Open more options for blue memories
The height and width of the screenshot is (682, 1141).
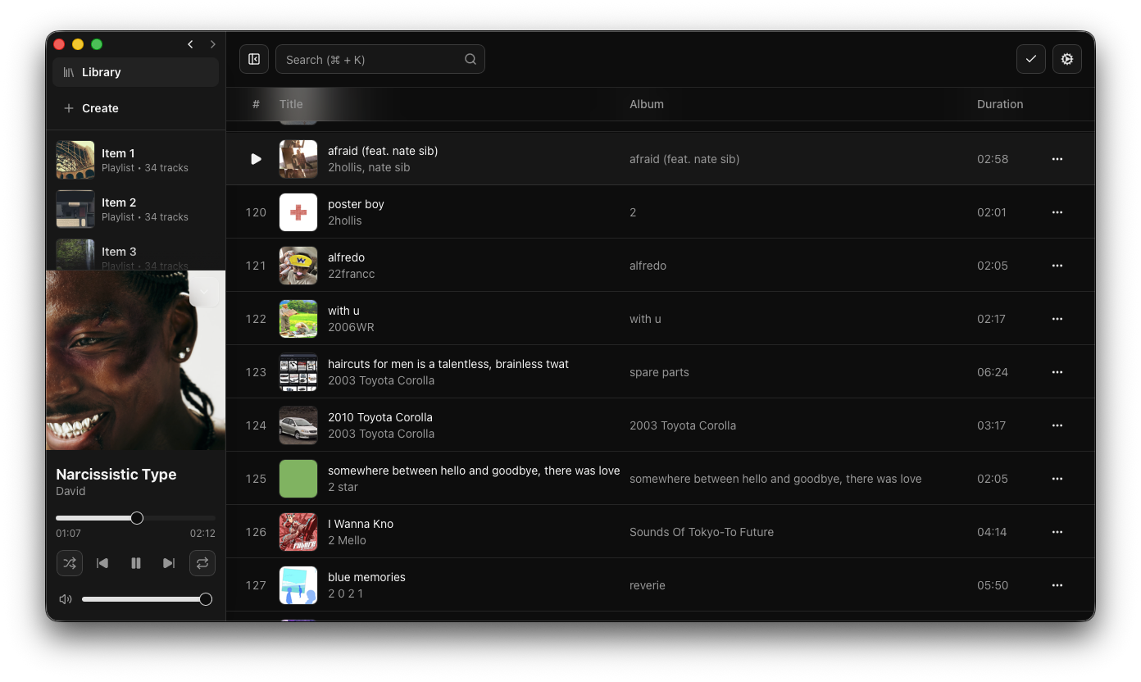(1057, 585)
